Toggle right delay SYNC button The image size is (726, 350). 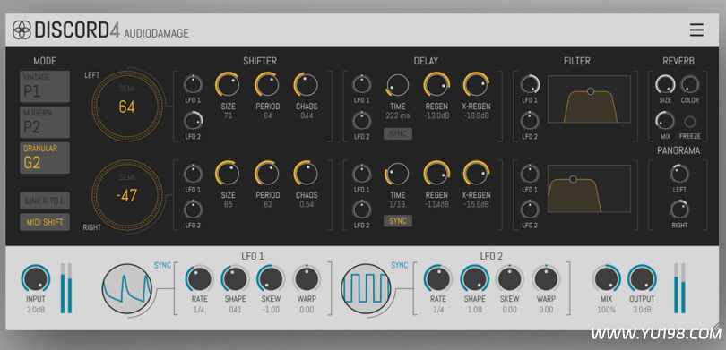coord(398,221)
